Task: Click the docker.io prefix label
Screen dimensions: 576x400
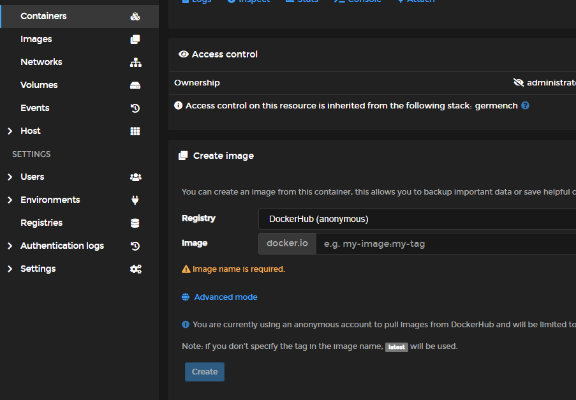Action: point(287,244)
